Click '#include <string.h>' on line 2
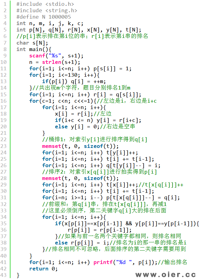This screenshot has height=279, width=199. 47,10
